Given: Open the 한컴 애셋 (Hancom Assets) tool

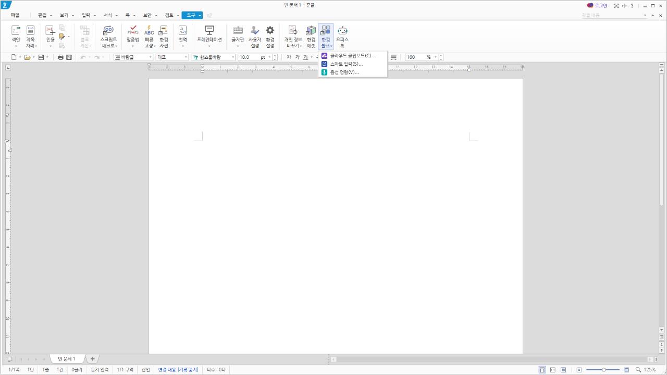Looking at the screenshot, I should click(x=311, y=36).
